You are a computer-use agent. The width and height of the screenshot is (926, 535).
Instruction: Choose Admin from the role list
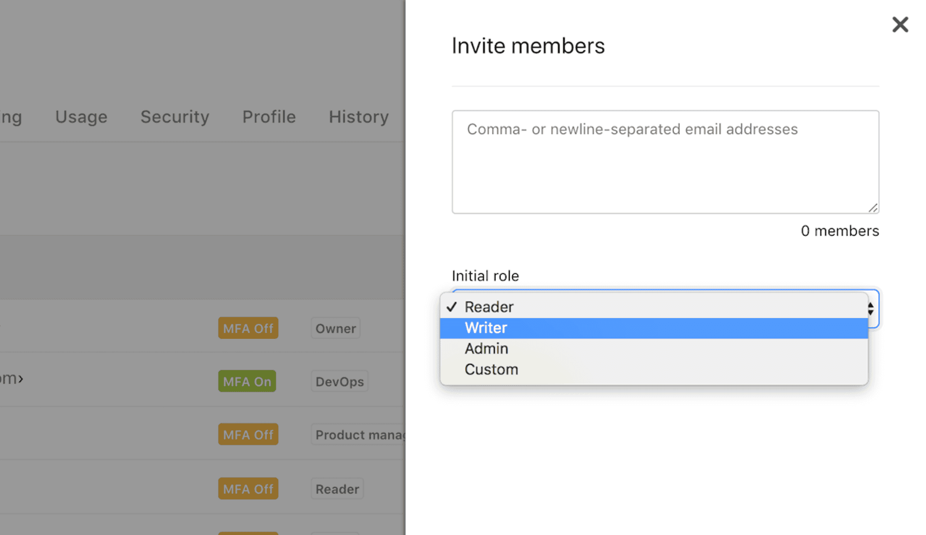click(486, 348)
